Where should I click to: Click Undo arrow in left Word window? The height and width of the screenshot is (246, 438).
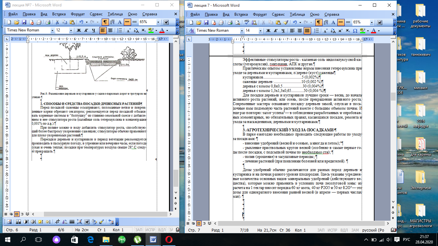[81, 22]
